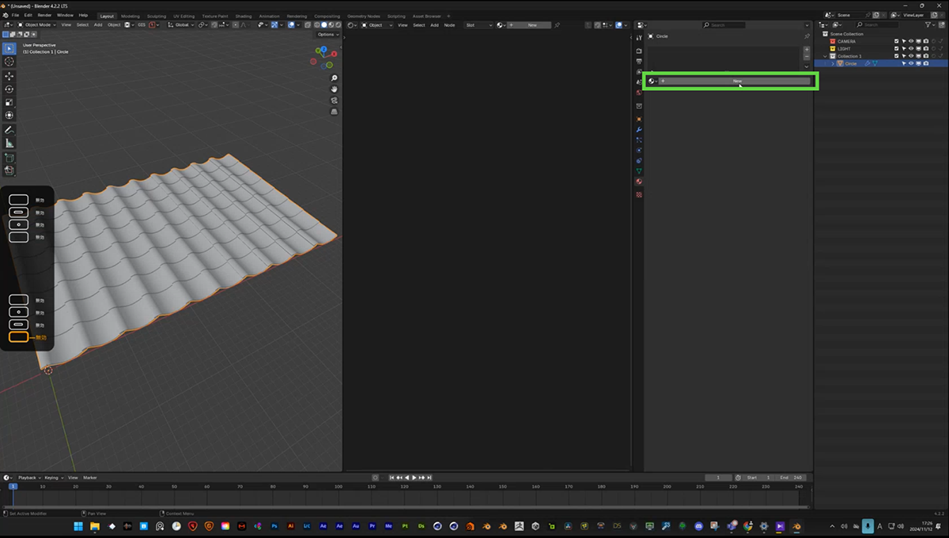Switch to the Modeling workspace tab
949x538 pixels.
point(130,16)
